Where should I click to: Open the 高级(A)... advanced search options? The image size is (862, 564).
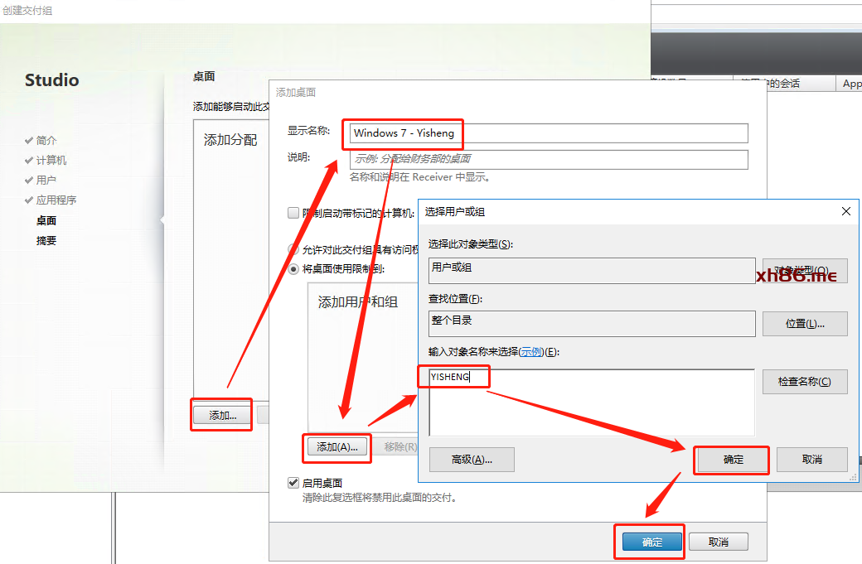[472, 460]
